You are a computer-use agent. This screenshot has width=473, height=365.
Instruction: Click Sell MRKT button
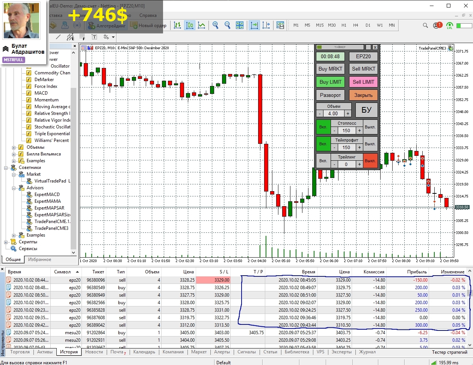pos(363,69)
